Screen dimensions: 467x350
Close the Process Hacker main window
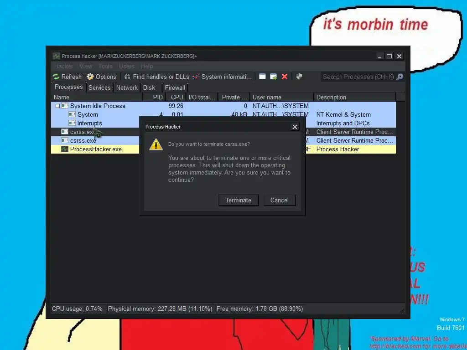click(x=400, y=56)
